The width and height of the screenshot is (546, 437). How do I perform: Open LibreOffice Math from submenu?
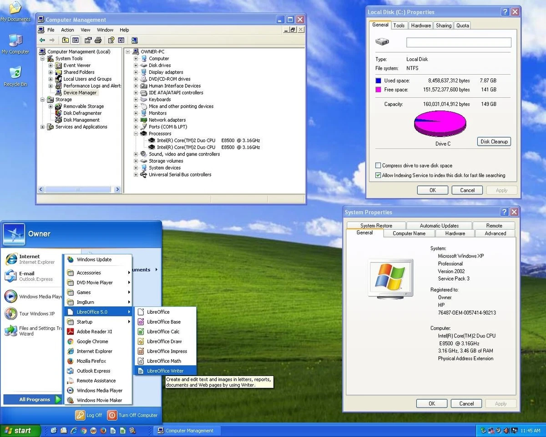pyautogui.click(x=166, y=361)
